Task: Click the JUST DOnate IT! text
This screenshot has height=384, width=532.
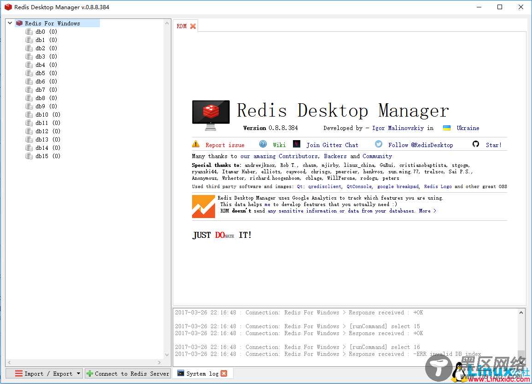Action: pyautogui.click(x=222, y=235)
